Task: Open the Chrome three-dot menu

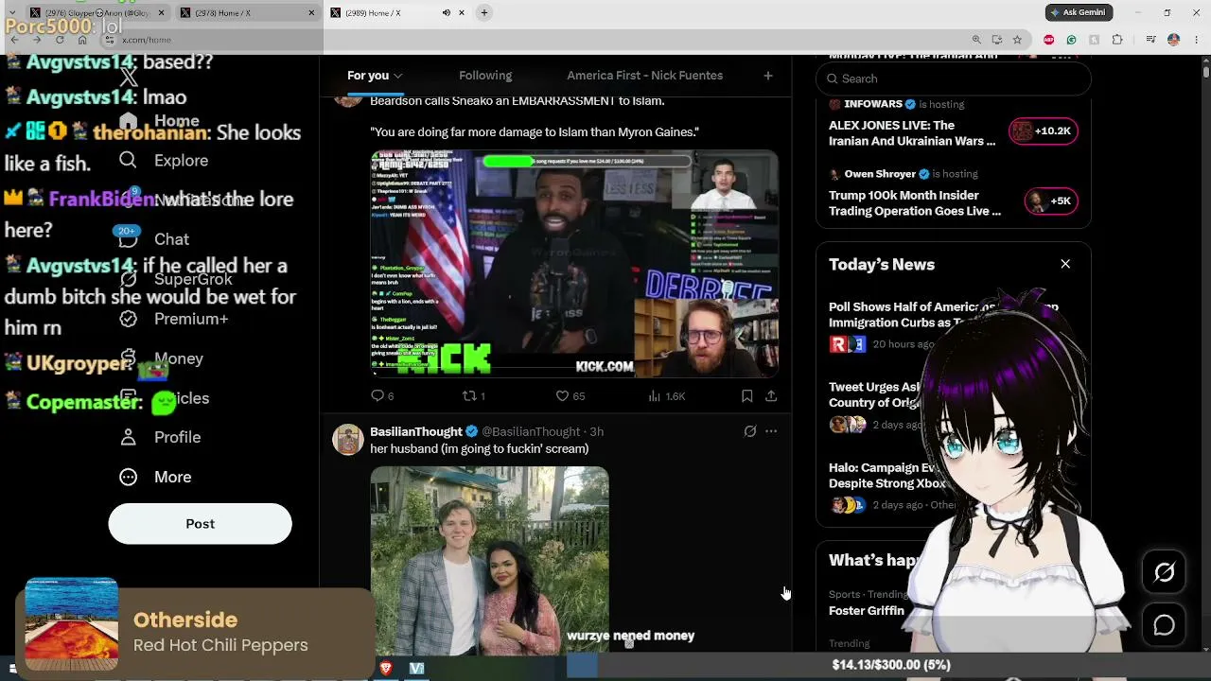Action: coord(1194,40)
